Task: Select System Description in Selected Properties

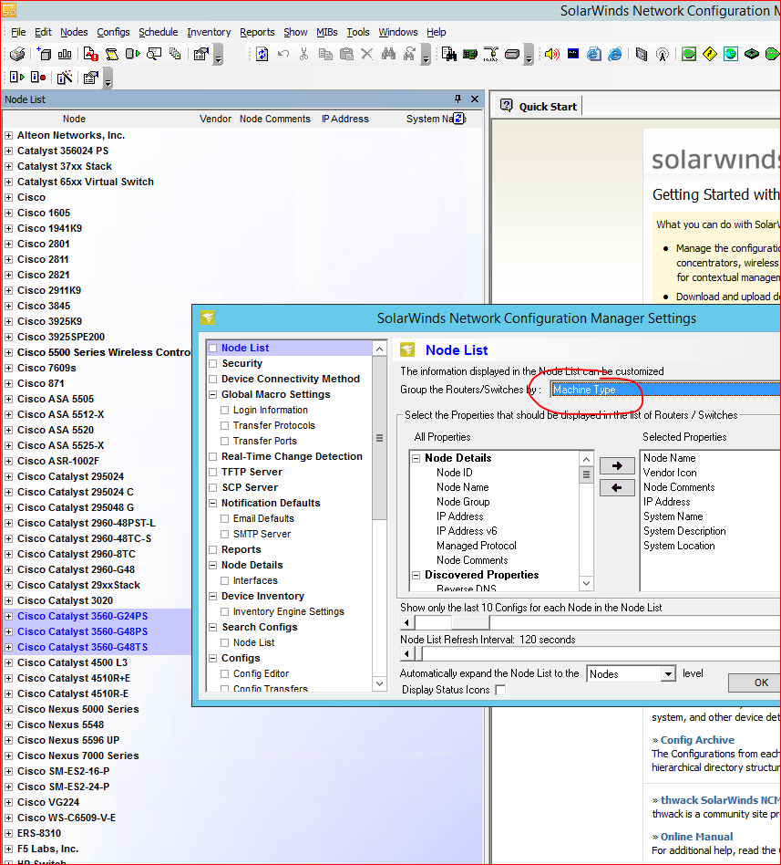Action: pyautogui.click(x=684, y=531)
